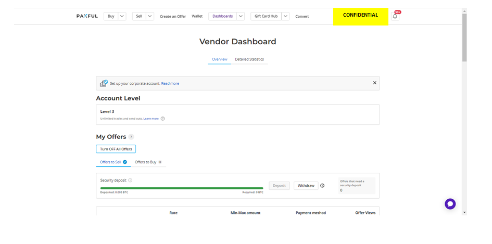Image resolution: width=492 pixels, height=244 pixels.
Task: Open the Dashboards dropdown arrow
Action: click(241, 16)
